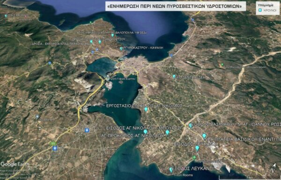Click the map scale bar
Image resolution: width=281 pixels, height=180 pixels.
250,178
